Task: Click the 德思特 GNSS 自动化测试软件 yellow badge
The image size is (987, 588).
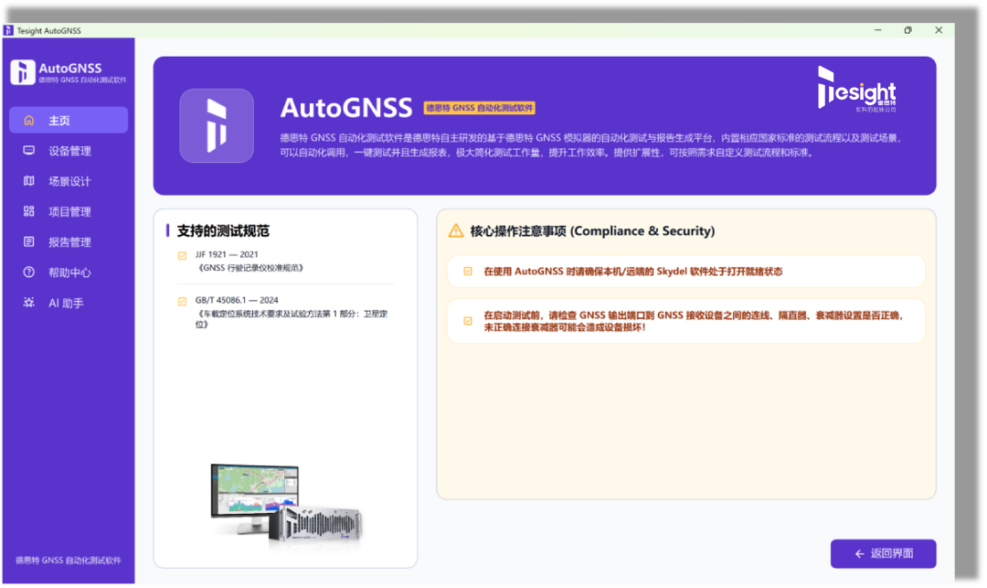Action: [x=480, y=108]
